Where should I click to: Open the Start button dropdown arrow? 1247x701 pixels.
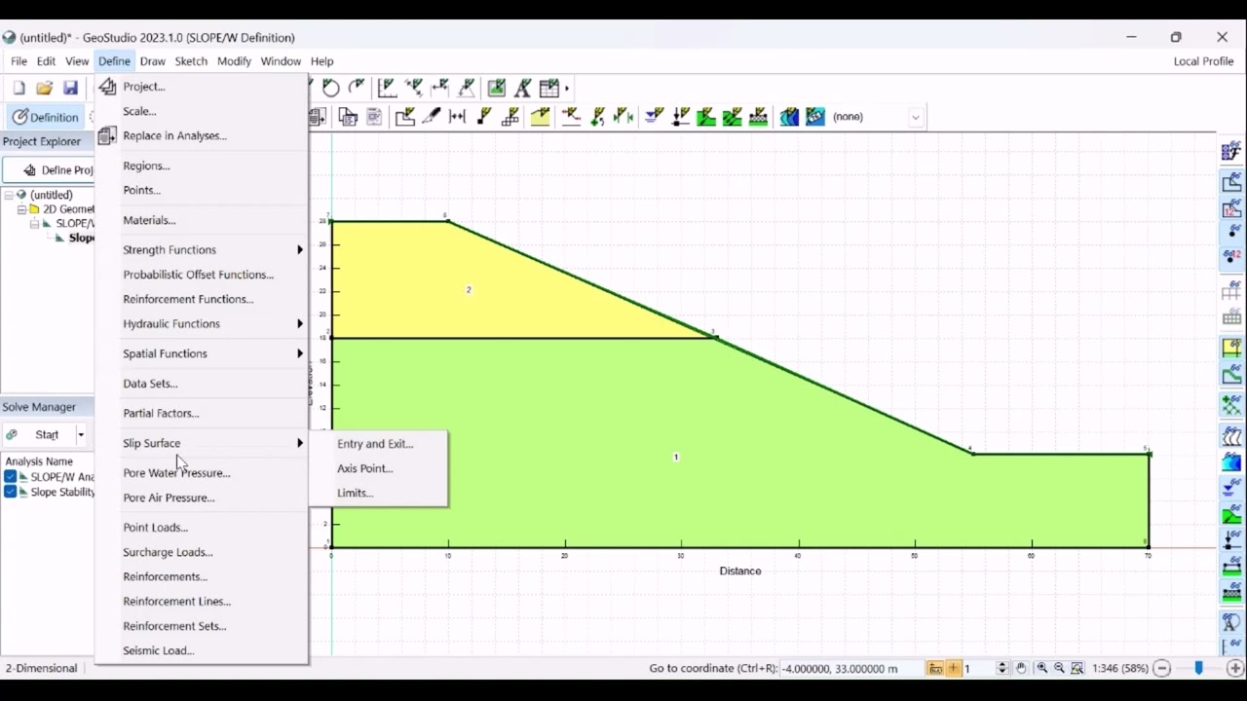(81, 435)
